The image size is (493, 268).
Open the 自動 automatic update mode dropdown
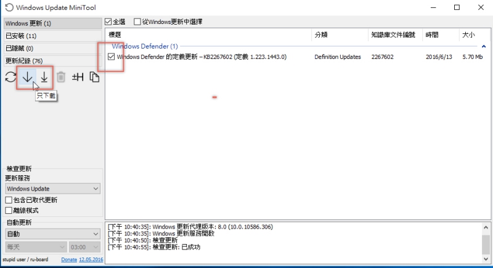tap(53, 234)
